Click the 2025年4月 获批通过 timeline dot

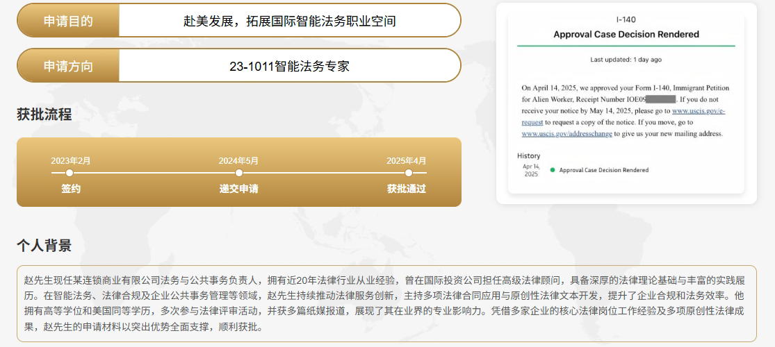409,173
